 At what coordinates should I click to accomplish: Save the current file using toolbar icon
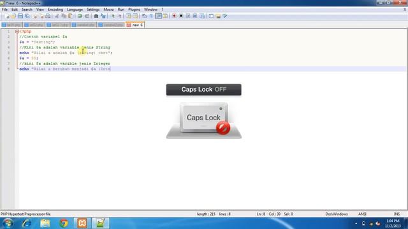(20, 16)
